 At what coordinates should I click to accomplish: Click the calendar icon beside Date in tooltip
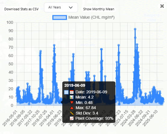(x=72, y=92)
